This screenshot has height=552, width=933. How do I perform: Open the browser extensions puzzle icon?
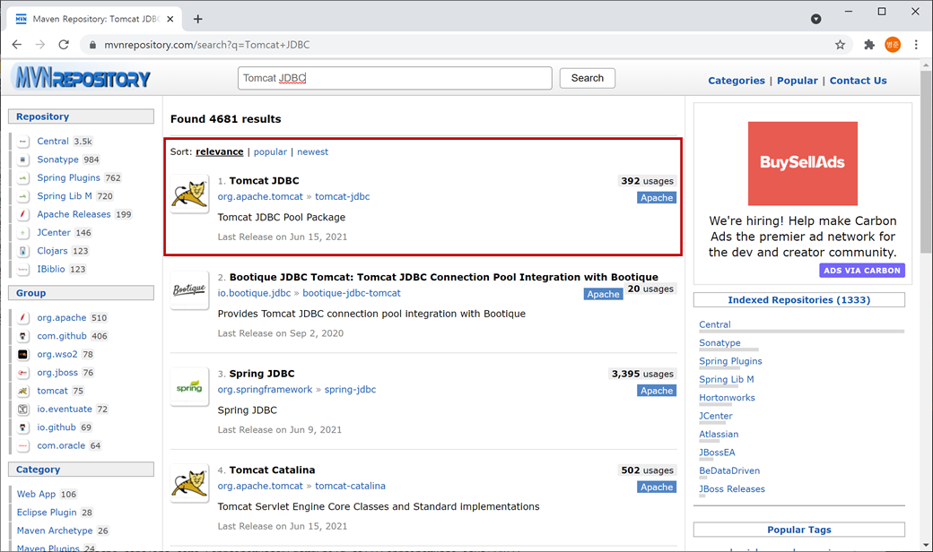869,45
